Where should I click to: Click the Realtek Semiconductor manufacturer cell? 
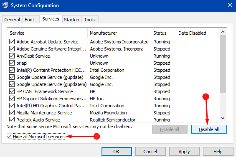tap(113, 120)
